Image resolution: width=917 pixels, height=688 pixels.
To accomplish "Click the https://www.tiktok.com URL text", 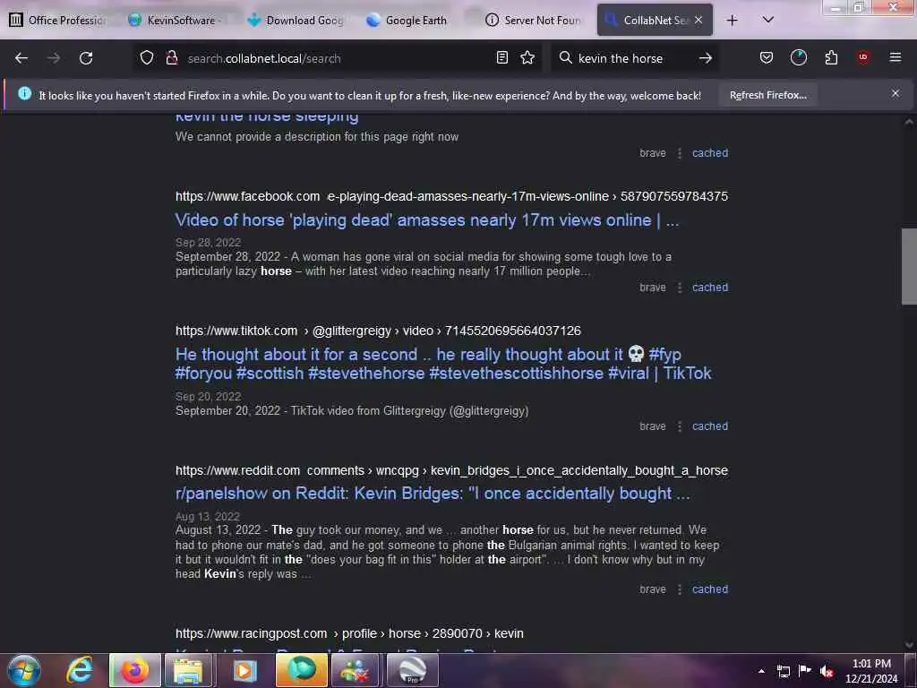I will [236, 331].
